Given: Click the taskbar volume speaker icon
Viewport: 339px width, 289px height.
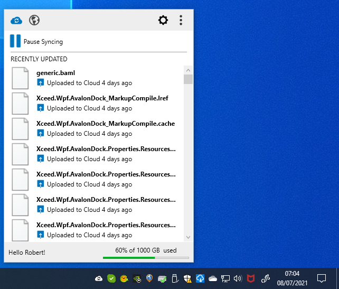Looking at the screenshot, I should [x=238, y=278].
